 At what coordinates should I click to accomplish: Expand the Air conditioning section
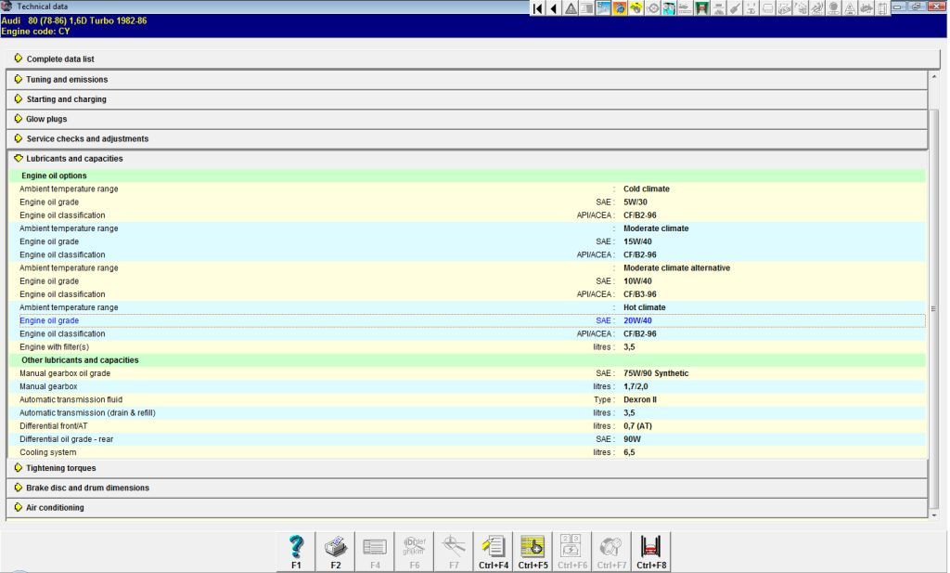point(468,507)
